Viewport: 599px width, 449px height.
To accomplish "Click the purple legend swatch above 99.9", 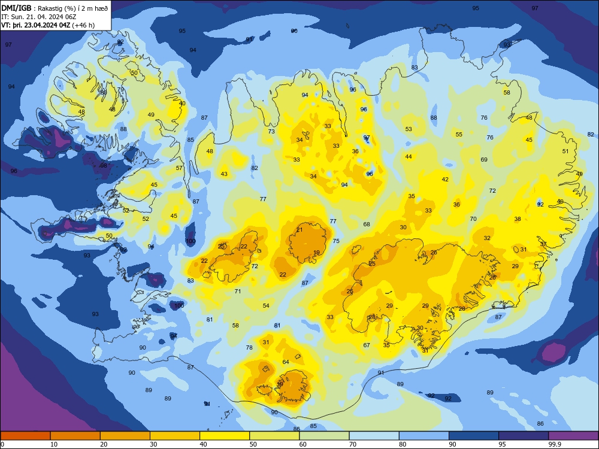I will (573, 436).
